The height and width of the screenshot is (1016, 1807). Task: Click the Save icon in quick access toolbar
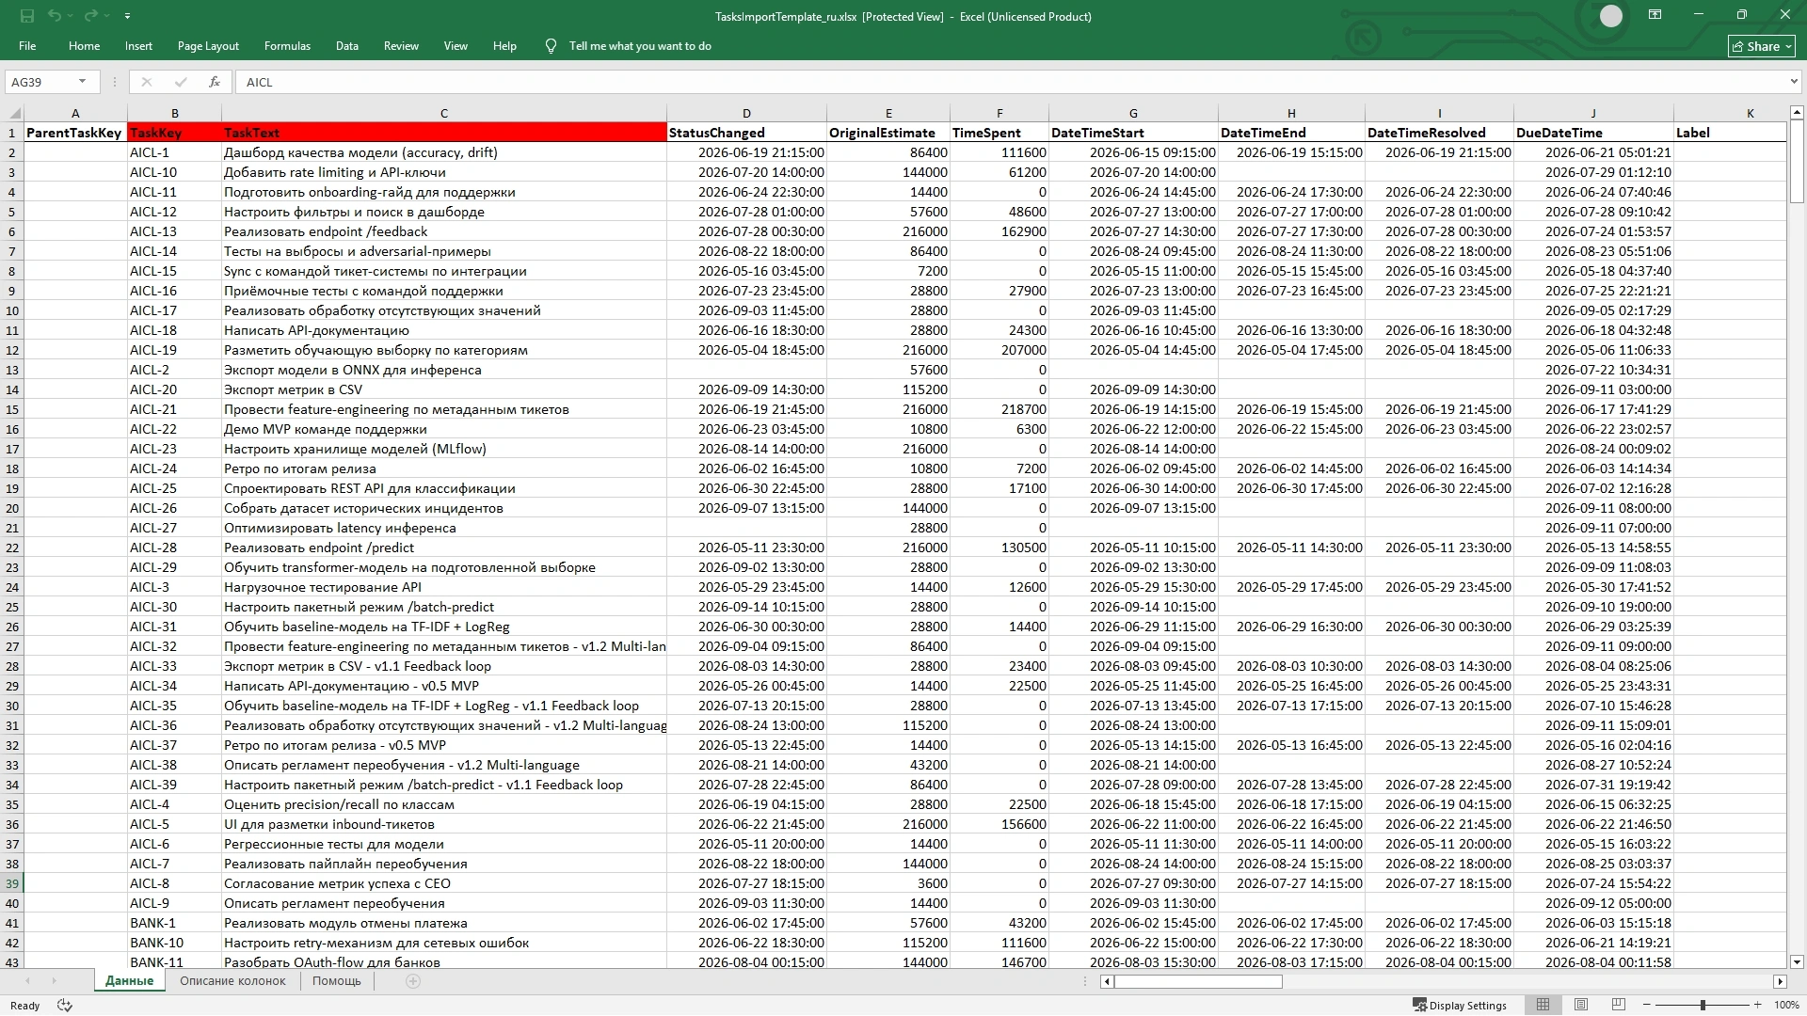coord(26,16)
